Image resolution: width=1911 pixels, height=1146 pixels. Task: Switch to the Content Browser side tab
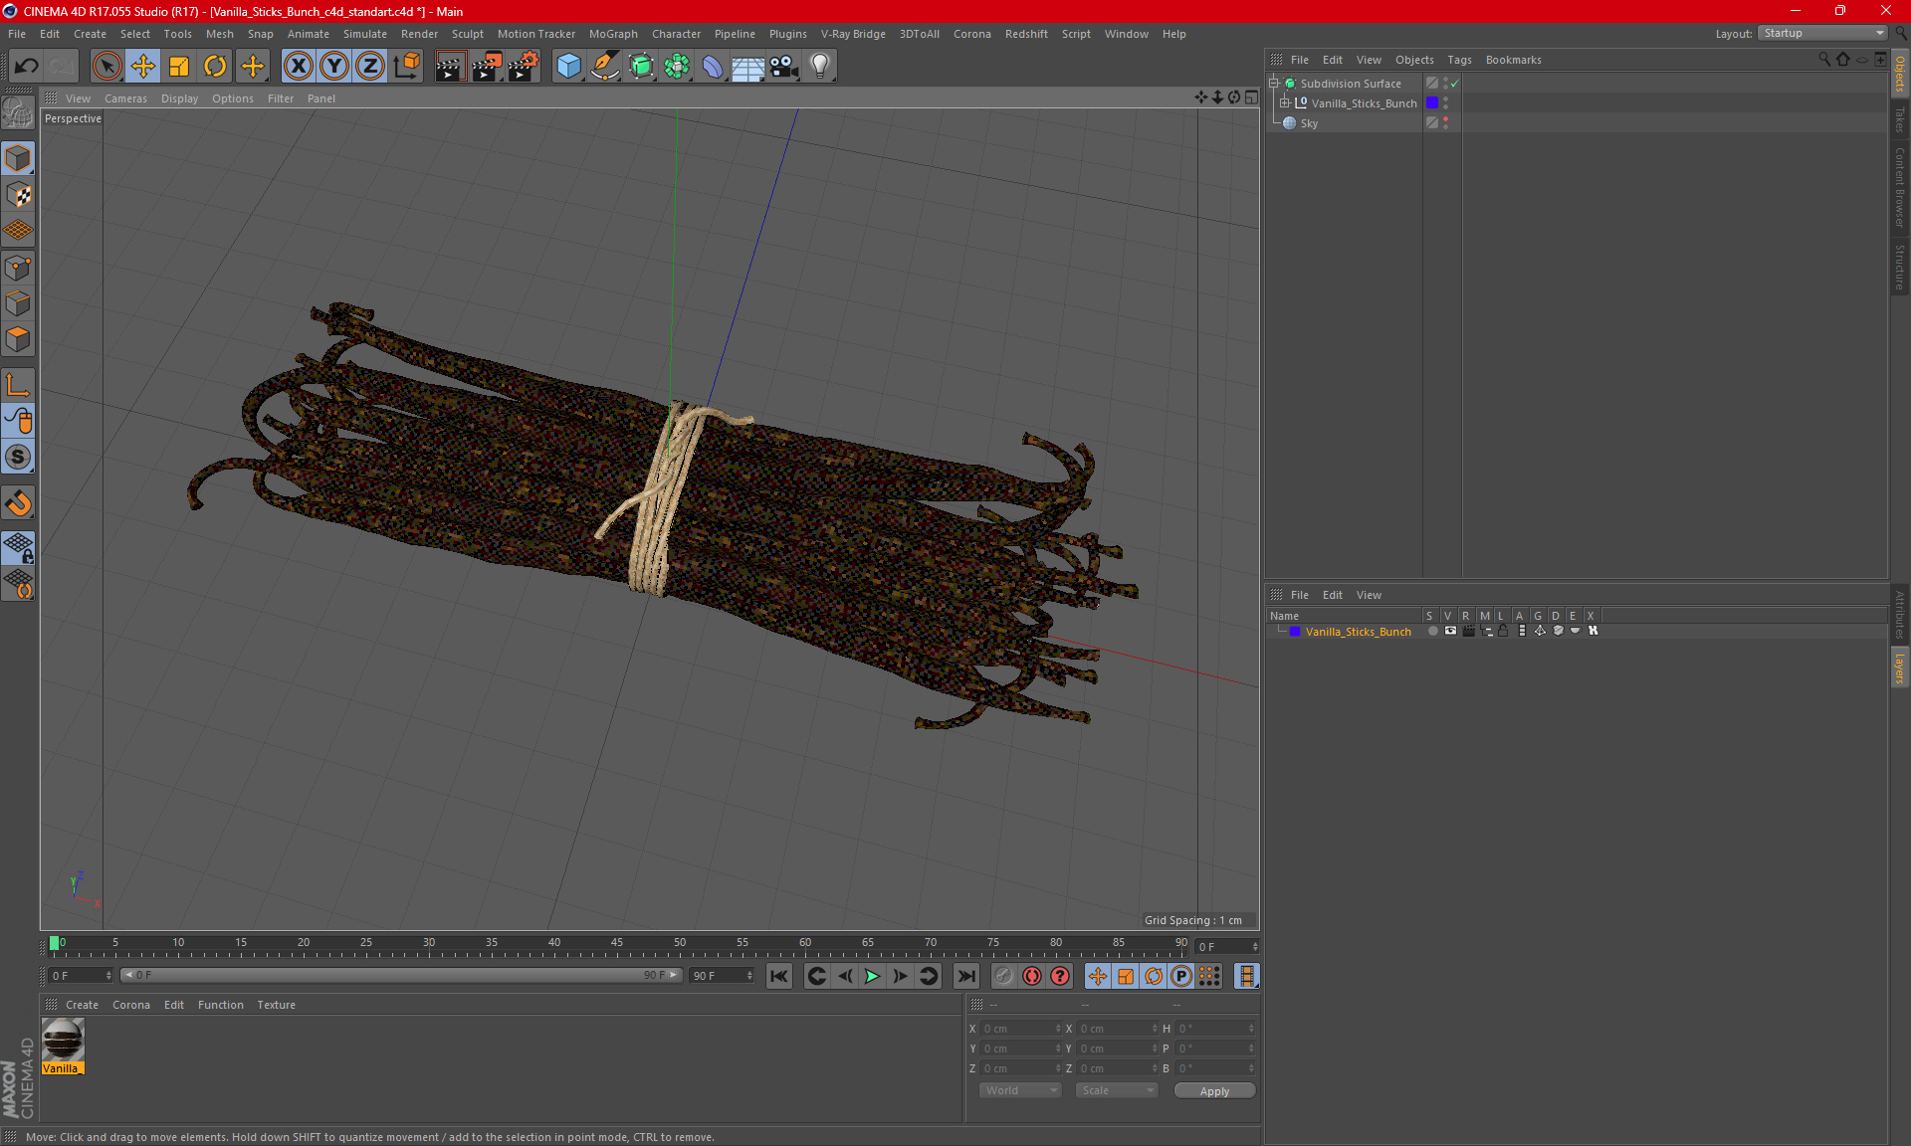1899,187
